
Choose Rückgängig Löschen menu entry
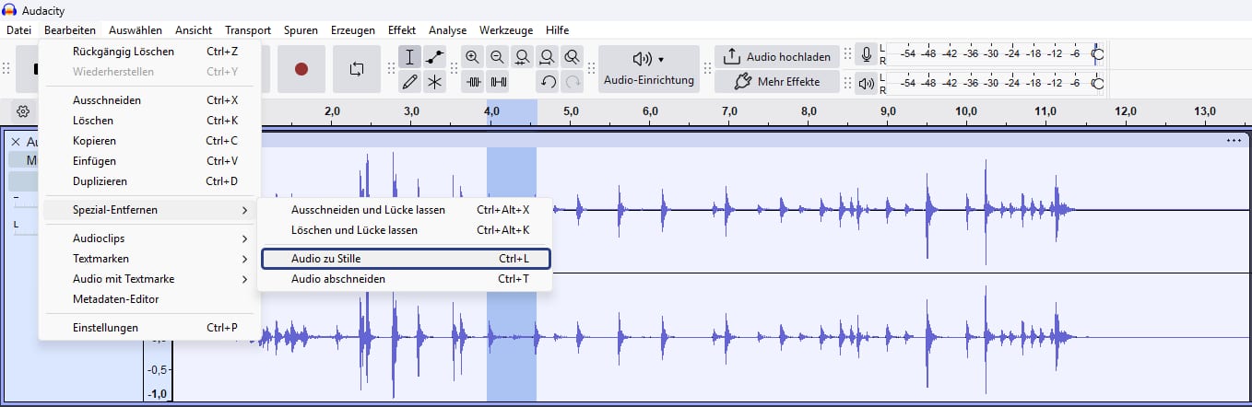pyautogui.click(x=149, y=52)
